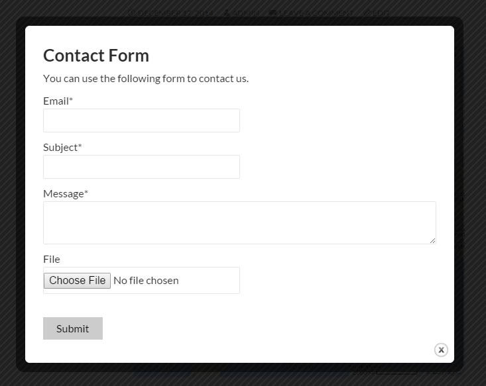
Task: Click the Subject field label
Action: (x=60, y=147)
